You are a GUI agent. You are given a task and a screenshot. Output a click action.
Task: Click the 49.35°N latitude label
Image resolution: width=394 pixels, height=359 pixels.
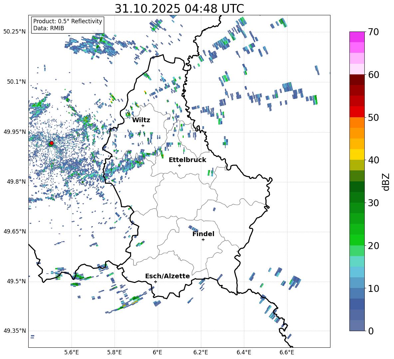point(15,331)
